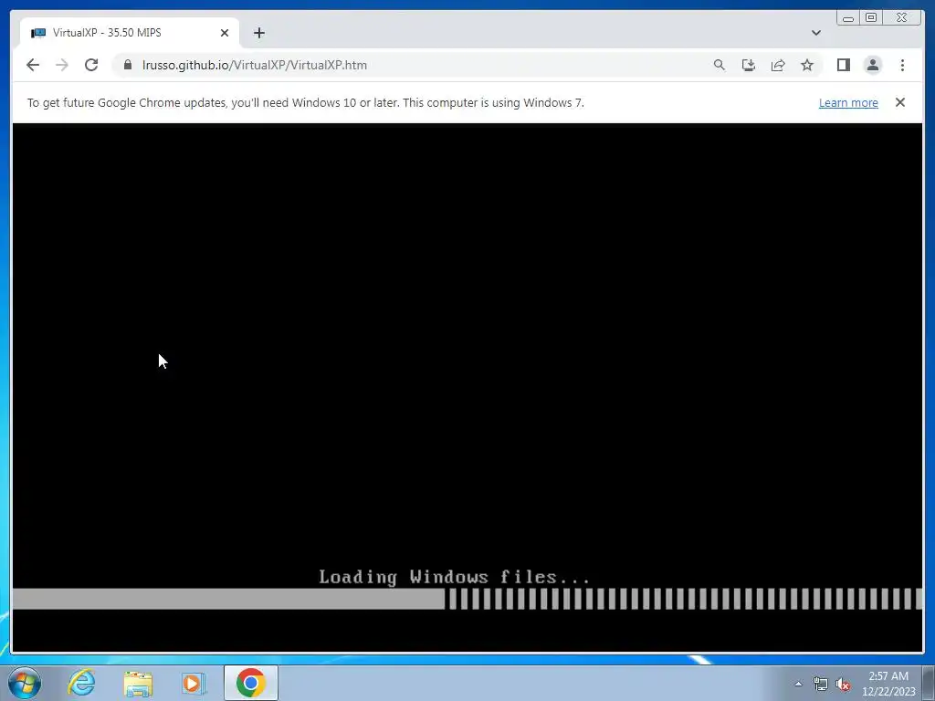
Task: Close the VirtualXP tab
Action: point(225,33)
